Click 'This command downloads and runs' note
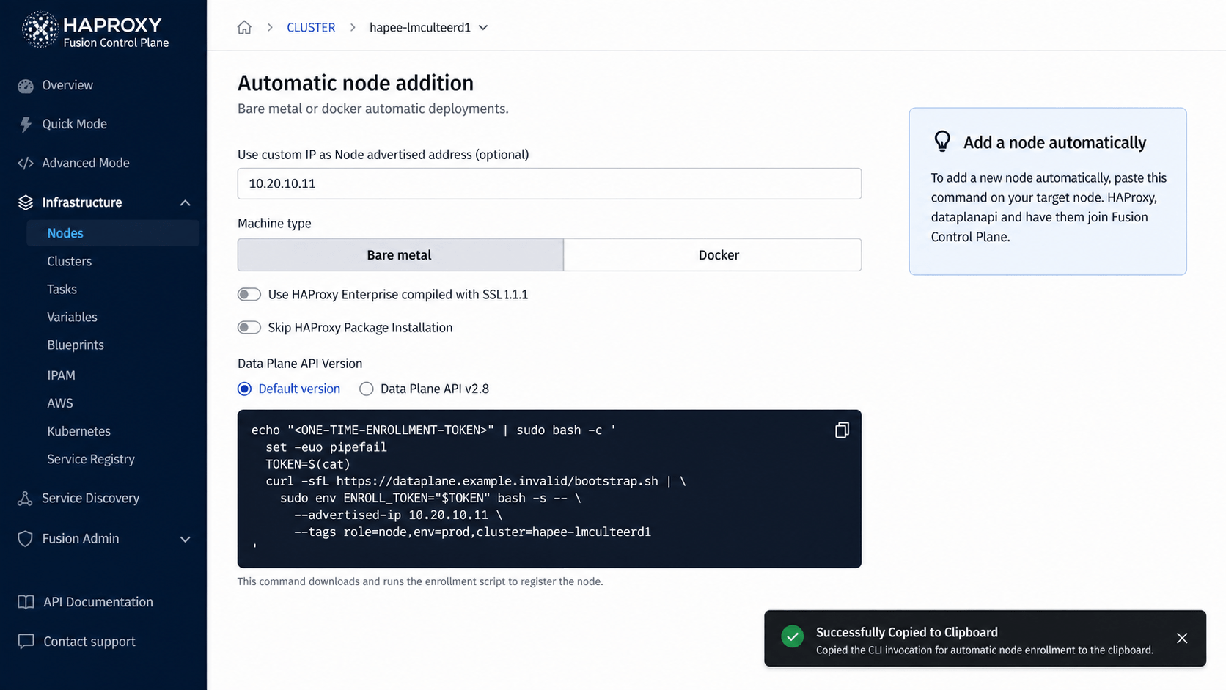Image resolution: width=1226 pixels, height=690 pixels. coord(420,582)
